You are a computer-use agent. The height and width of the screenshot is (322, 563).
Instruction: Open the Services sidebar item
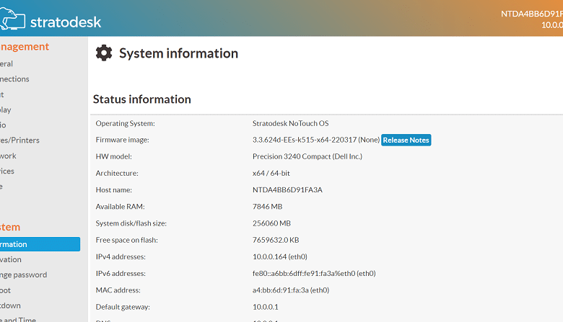[x=7, y=171]
